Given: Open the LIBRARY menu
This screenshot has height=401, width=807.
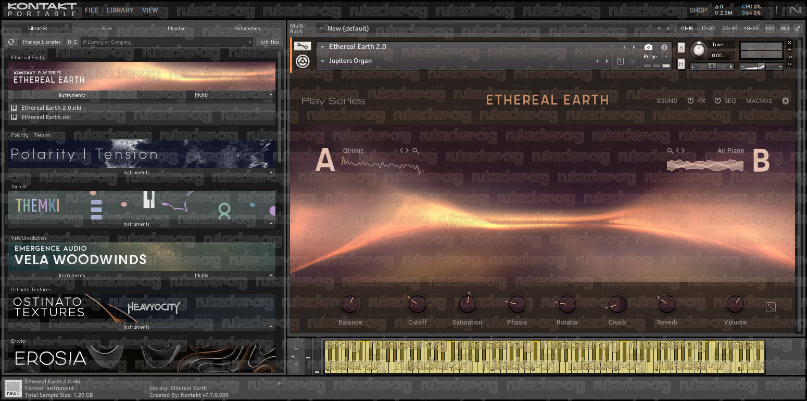Looking at the screenshot, I should pyautogui.click(x=120, y=10).
